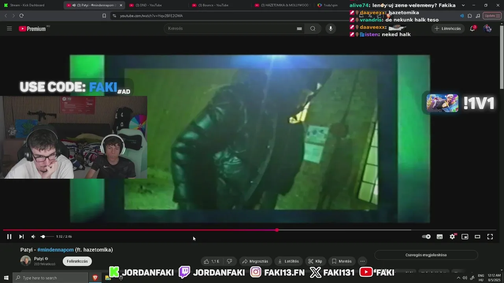Viewport: 504px width, 283px height.
Task: Toggle the autoplay switch
Action: 426,237
